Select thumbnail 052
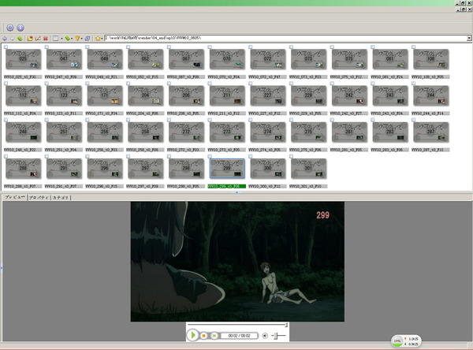This screenshot has height=350, width=473. (145, 59)
